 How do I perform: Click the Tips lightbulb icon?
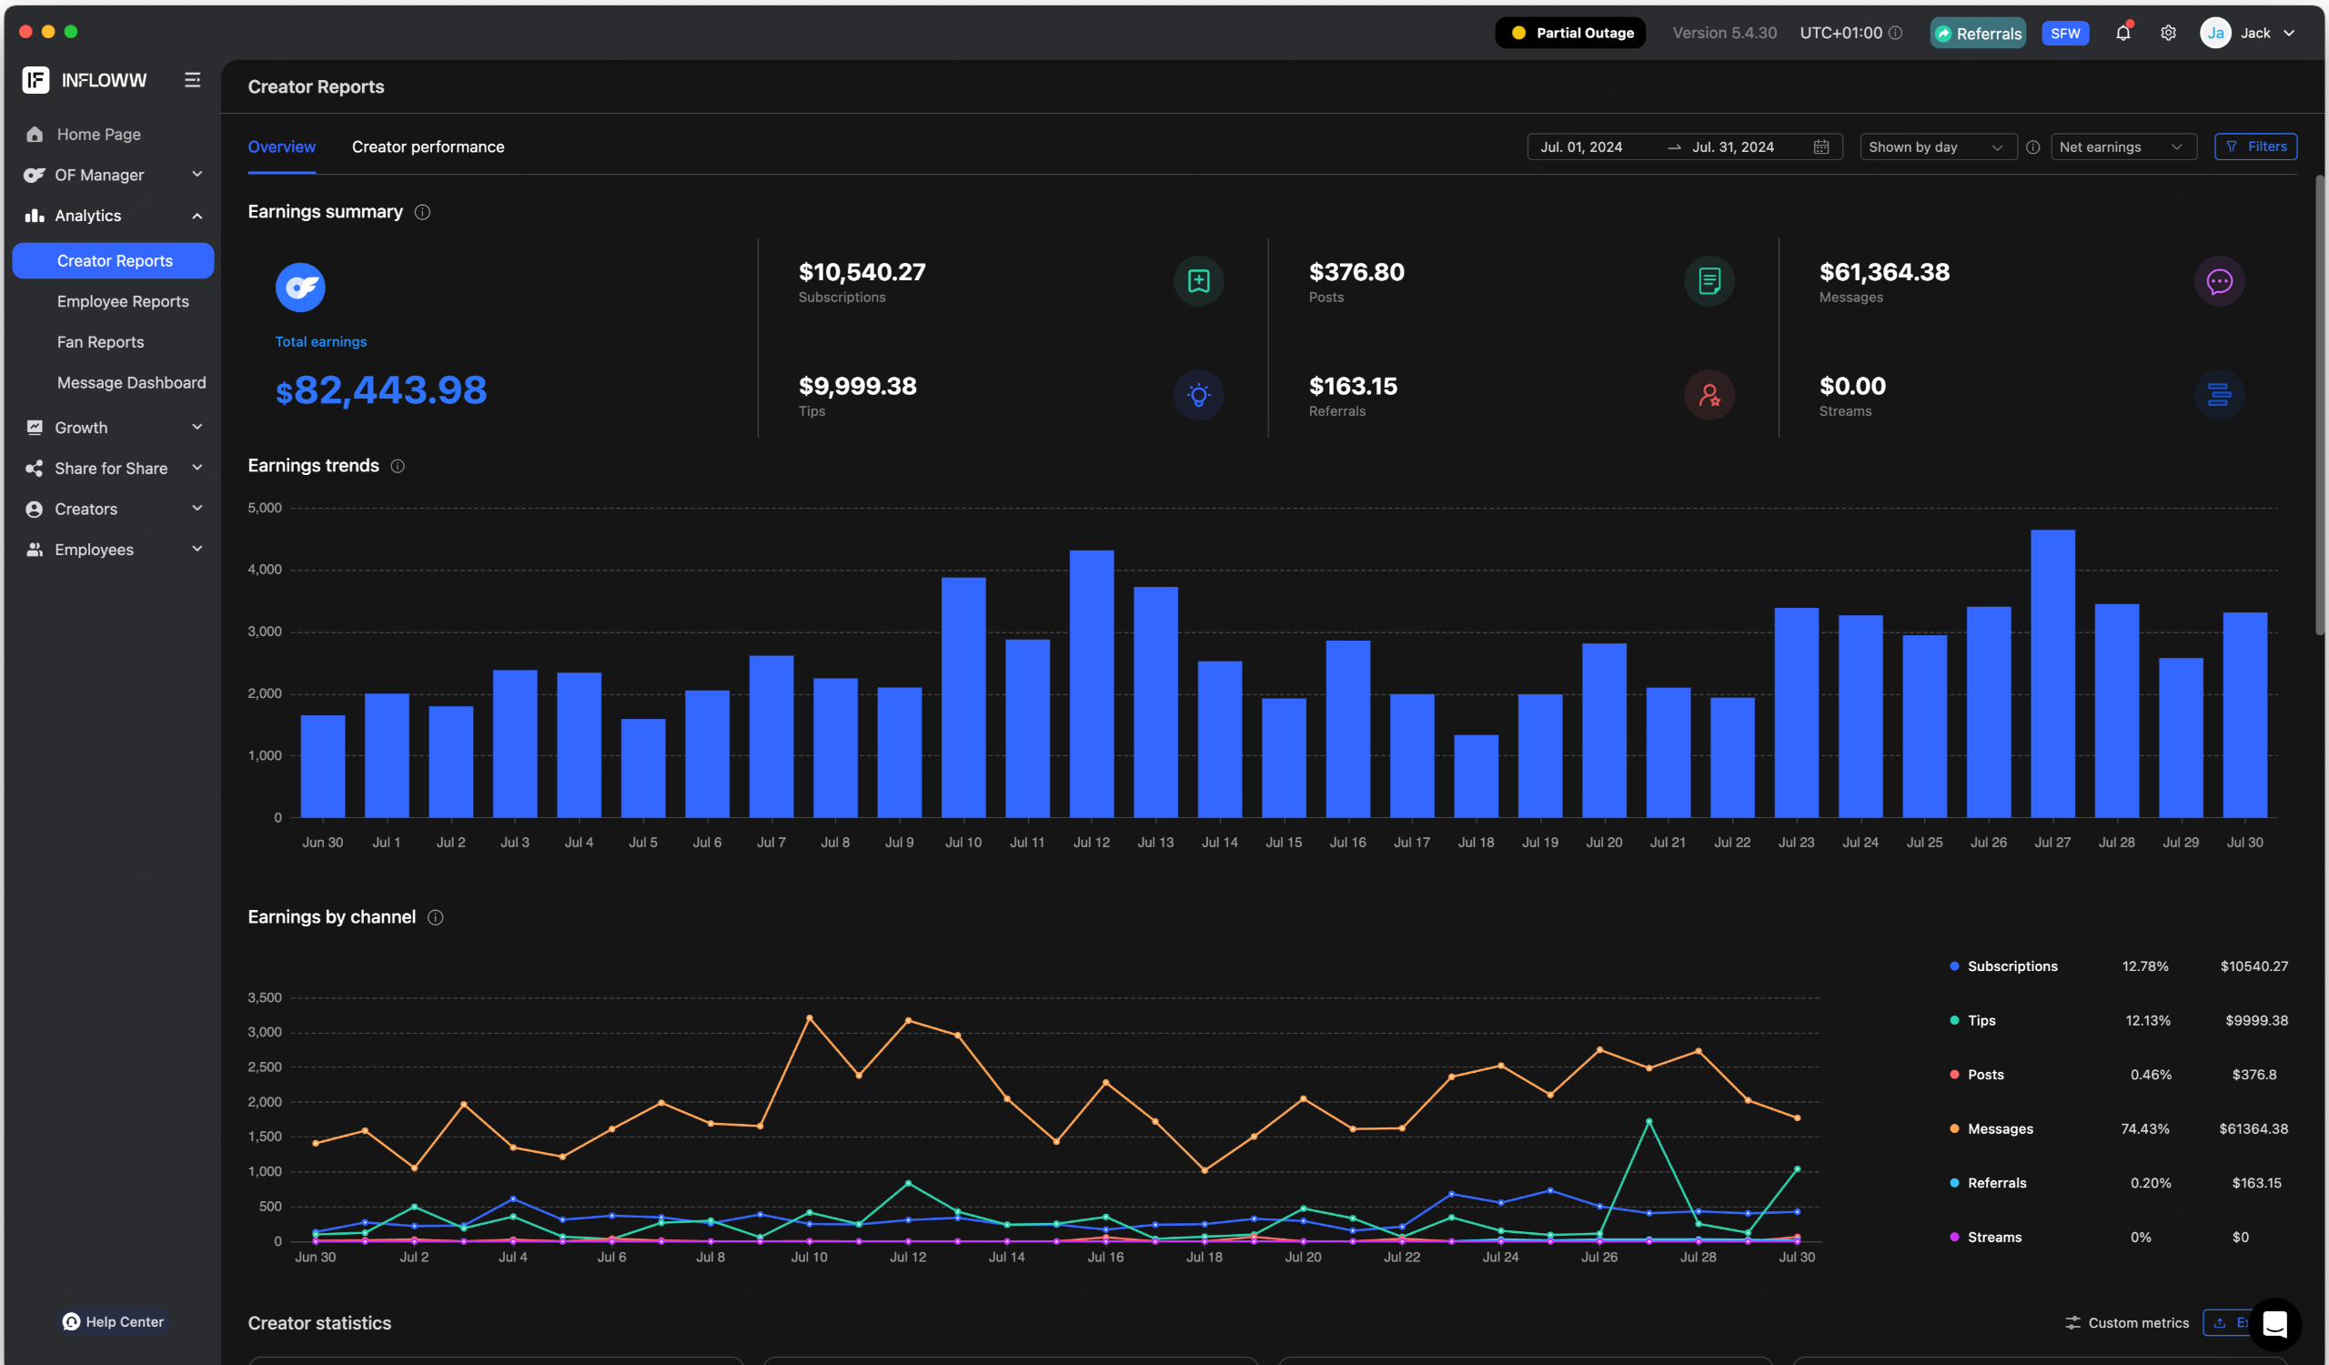[x=1199, y=396]
